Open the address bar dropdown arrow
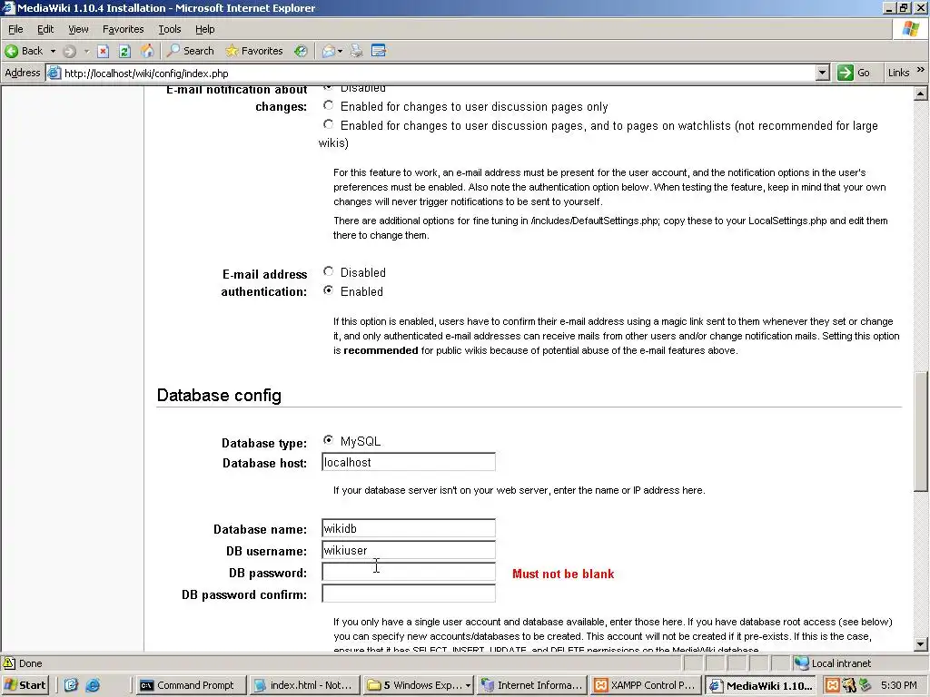The width and height of the screenshot is (930, 697). point(822,73)
